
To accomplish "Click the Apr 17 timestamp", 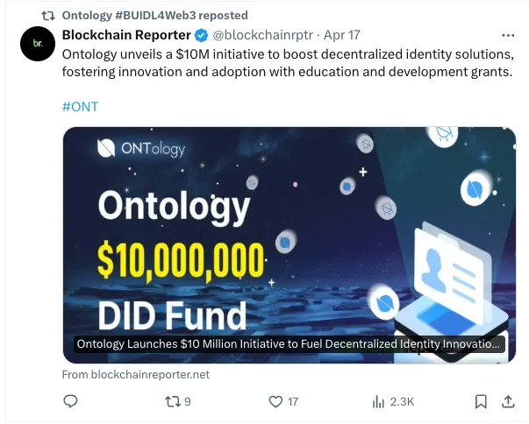I will tap(342, 36).
